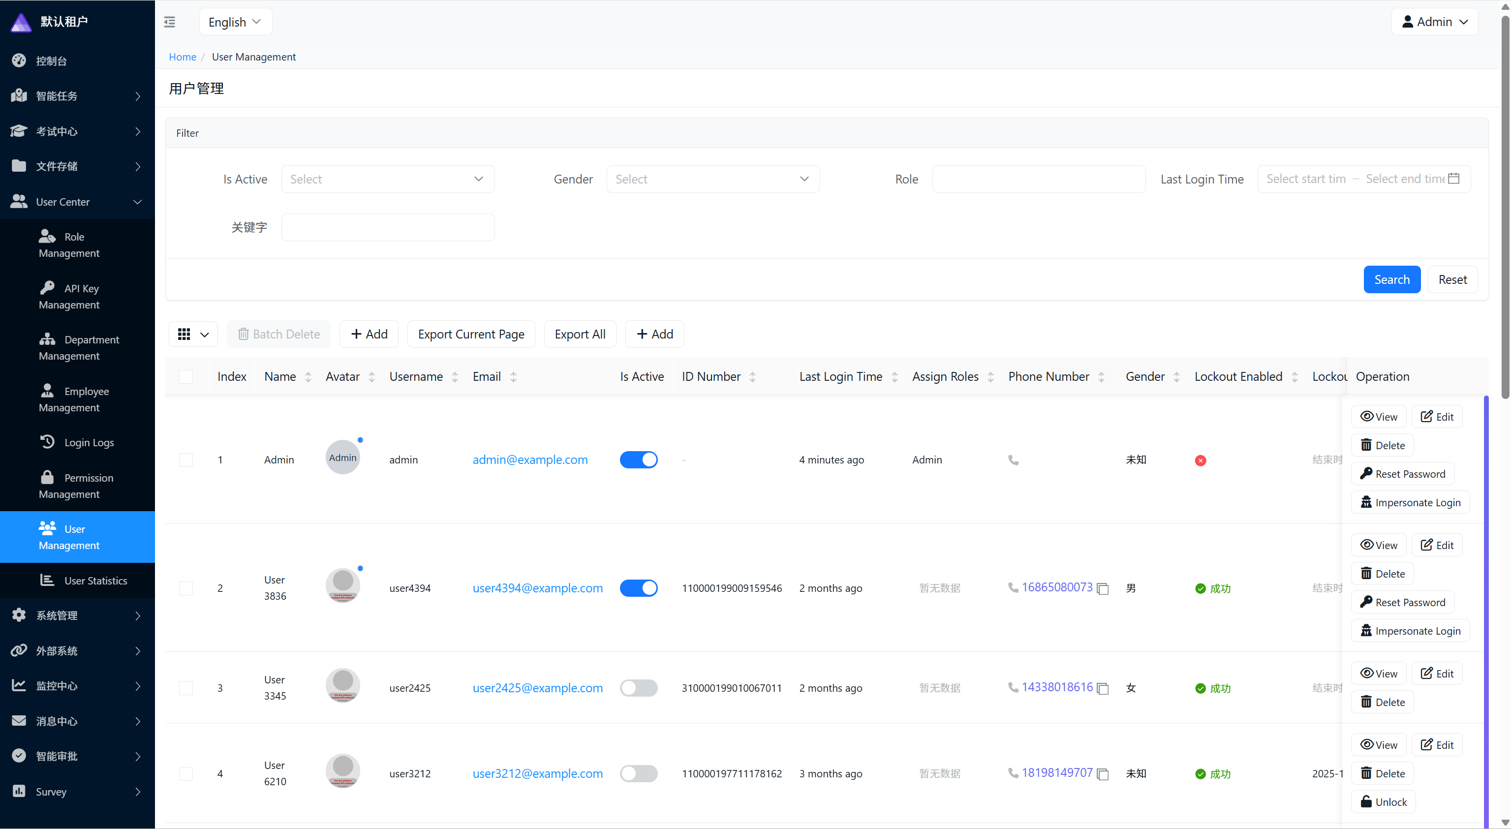
Task: Disable the Is Active switch for admin
Action: [x=638, y=460]
